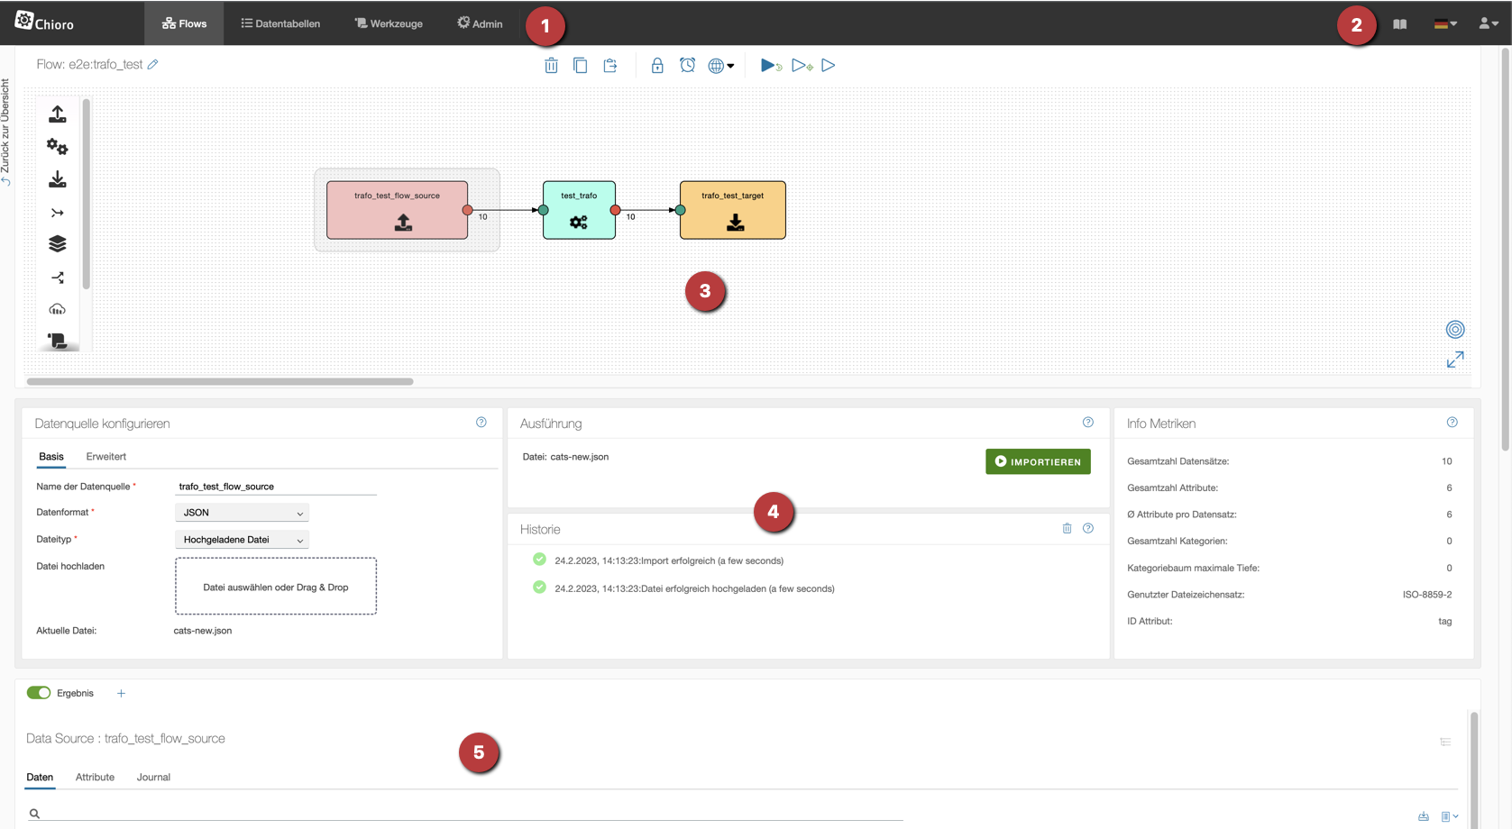Click the Importieren button
Image resolution: width=1512 pixels, height=829 pixels.
[1038, 461]
